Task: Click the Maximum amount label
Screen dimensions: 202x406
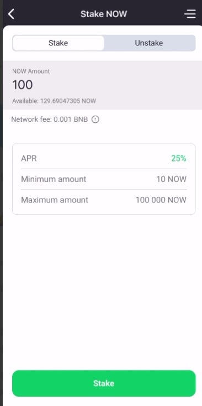Action: 55,200
